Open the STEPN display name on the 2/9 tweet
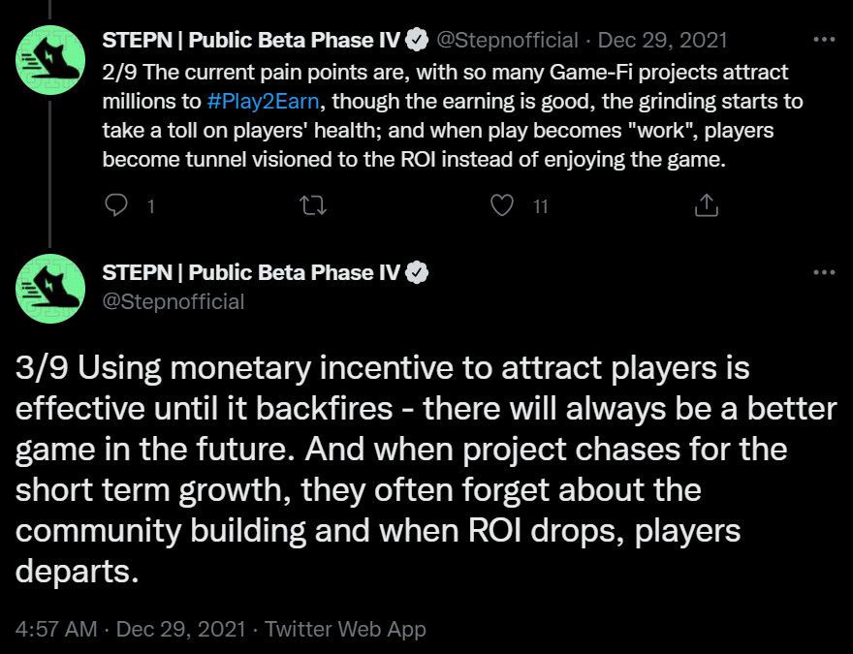The height and width of the screenshot is (654, 853). click(x=252, y=41)
